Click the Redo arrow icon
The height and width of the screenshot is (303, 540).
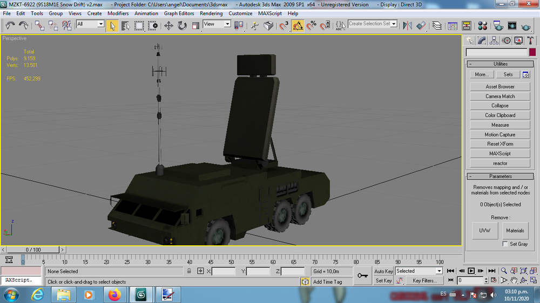pos(23,25)
